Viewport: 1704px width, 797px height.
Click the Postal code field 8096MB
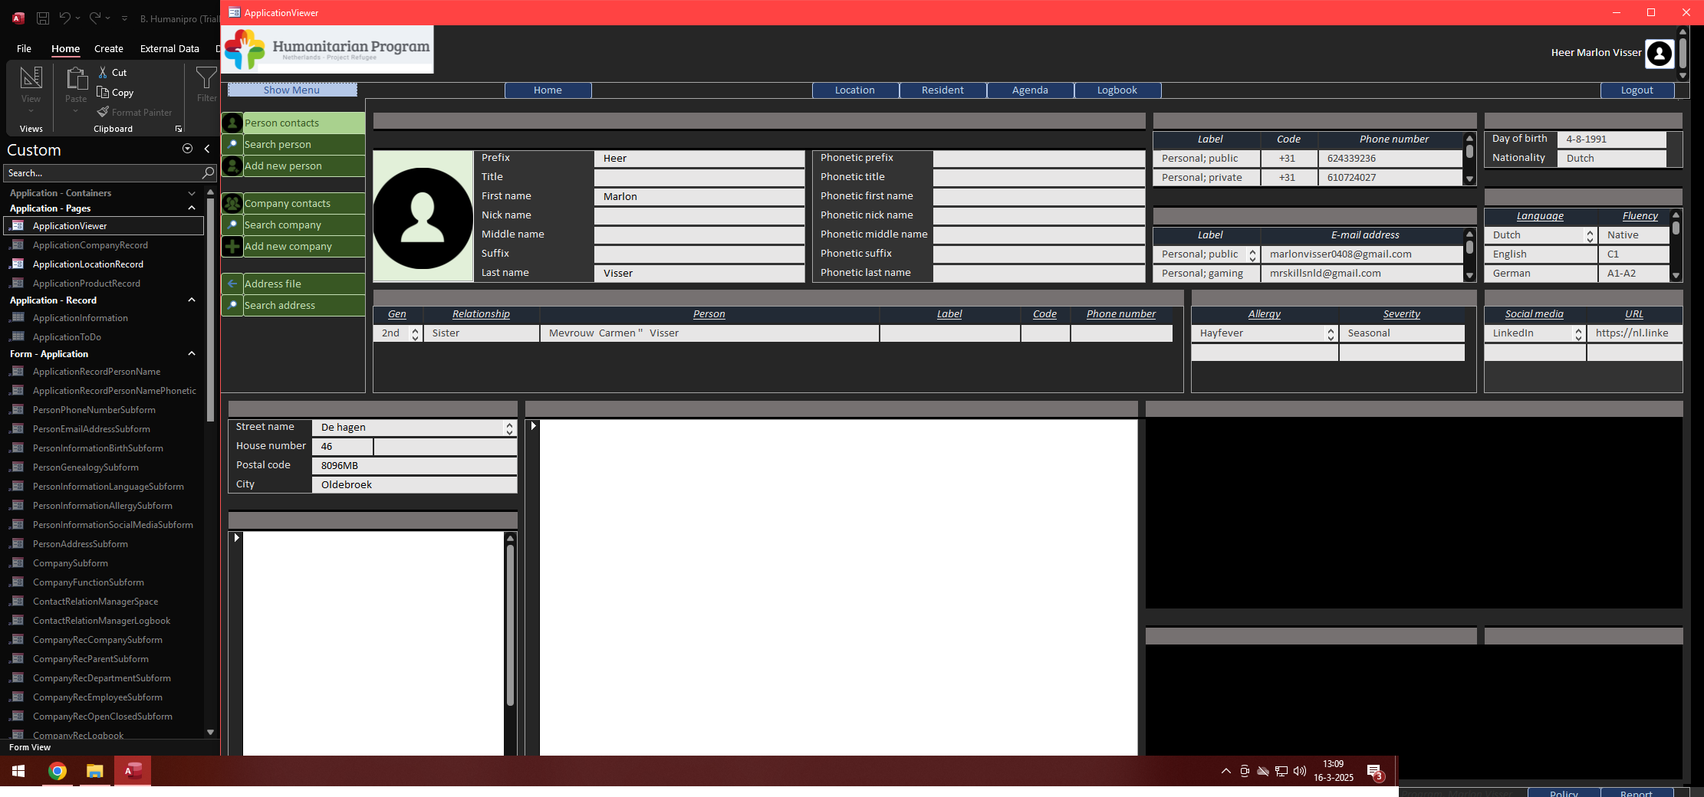tap(414, 466)
